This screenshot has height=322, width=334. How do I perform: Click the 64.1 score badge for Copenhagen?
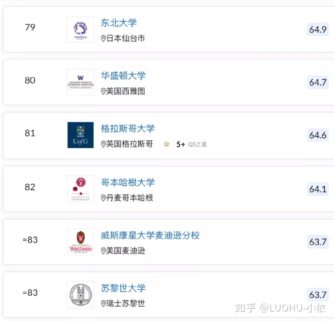pyautogui.click(x=318, y=189)
